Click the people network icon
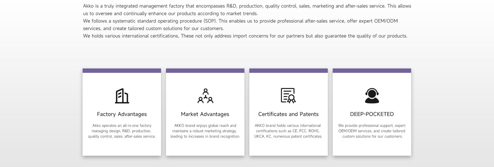Viewport: 494px width, 167px height. [x=205, y=96]
